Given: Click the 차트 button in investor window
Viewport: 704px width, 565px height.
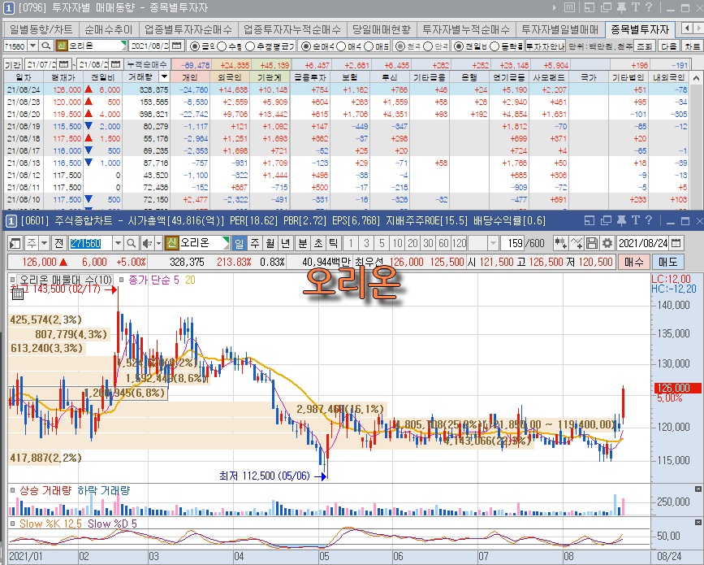Looking at the screenshot, I should (693, 46).
